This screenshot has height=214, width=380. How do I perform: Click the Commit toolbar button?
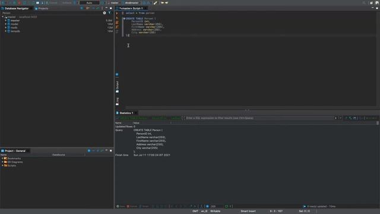[x=52, y=2]
